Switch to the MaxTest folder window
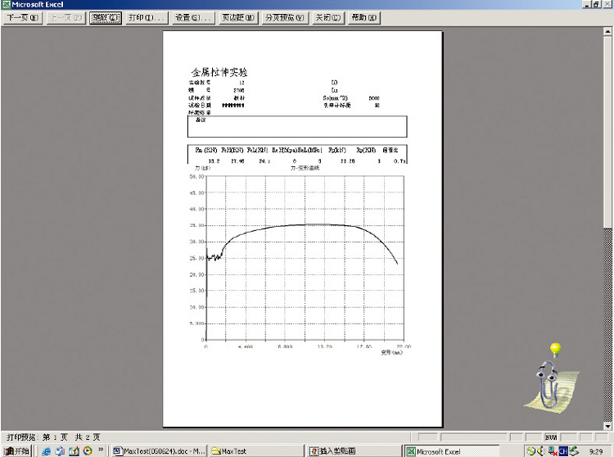This screenshot has width=614, height=457. click(x=256, y=451)
